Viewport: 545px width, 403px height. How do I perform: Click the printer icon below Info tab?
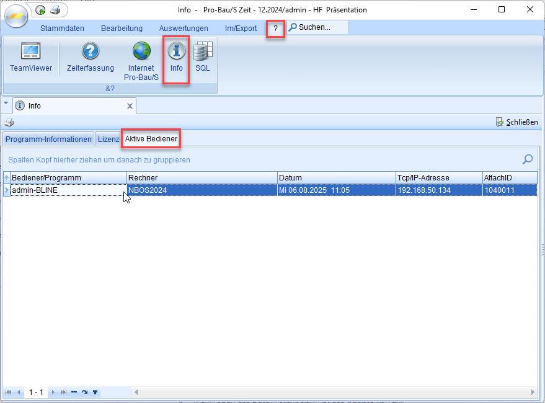(9, 122)
